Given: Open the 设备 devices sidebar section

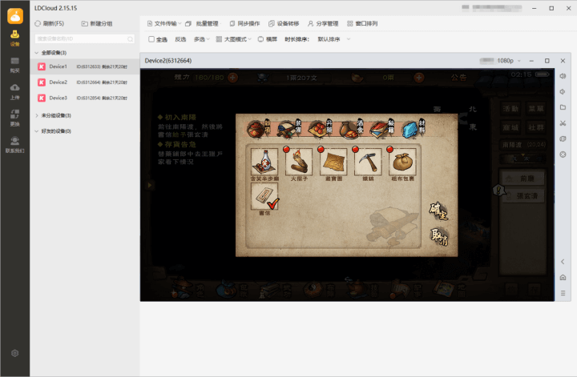Looking at the screenshot, I should (14, 38).
